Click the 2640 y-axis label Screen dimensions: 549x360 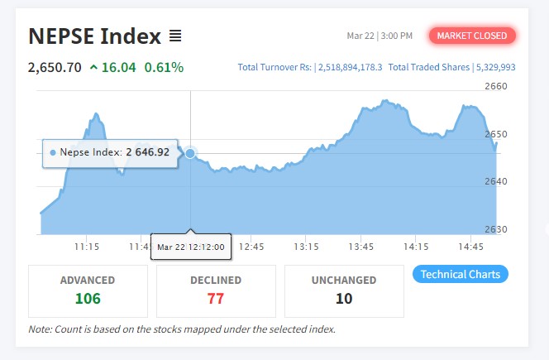pyautogui.click(x=496, y=181)
